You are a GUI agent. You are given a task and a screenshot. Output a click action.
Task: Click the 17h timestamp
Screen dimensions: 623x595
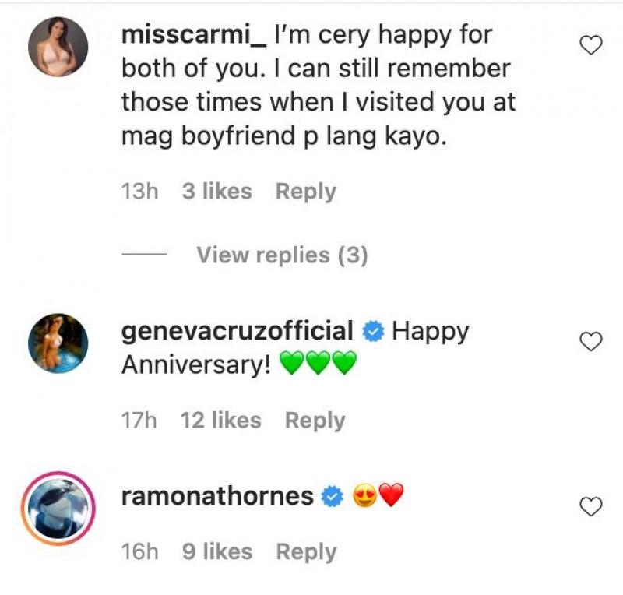pos(139,421)
